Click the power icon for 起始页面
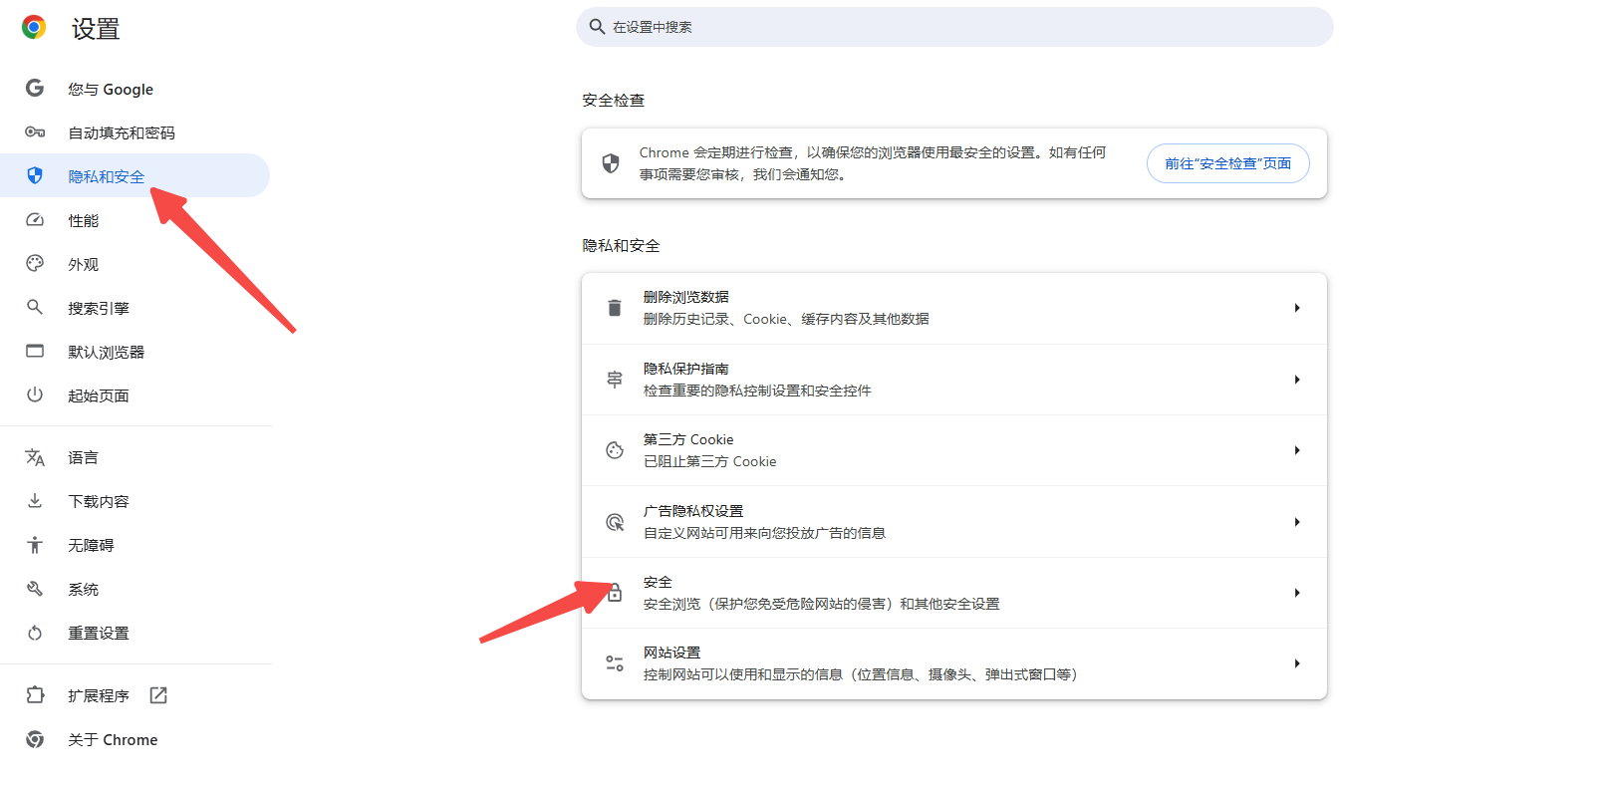Screen dimensions: 1601x787 click(x=35, y=394)
